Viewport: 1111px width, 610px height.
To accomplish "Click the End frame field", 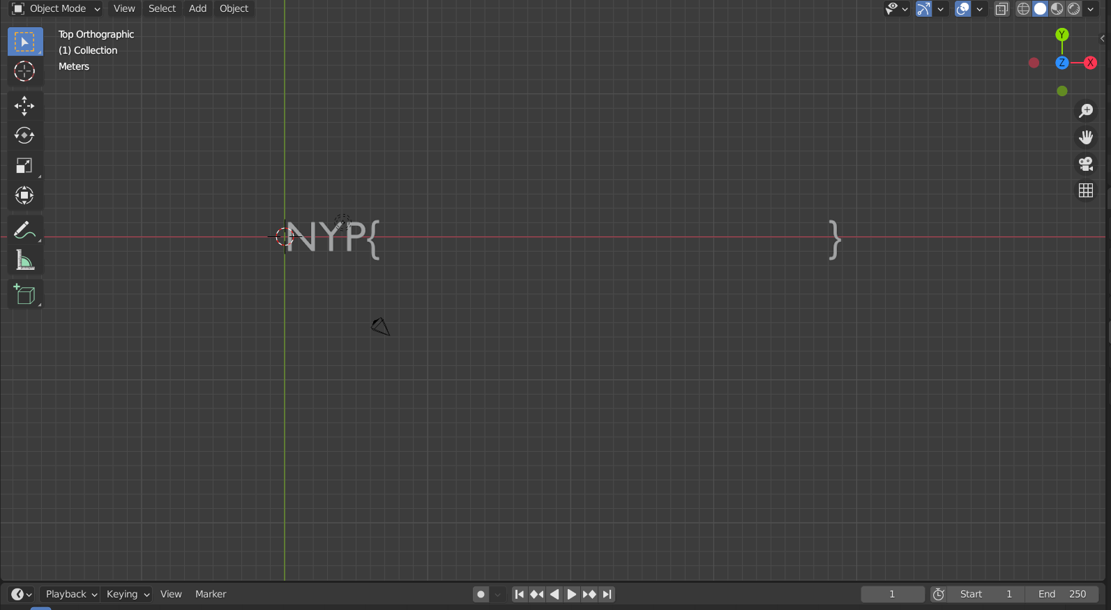I will pyautogui.click(x=1061, y=594).
